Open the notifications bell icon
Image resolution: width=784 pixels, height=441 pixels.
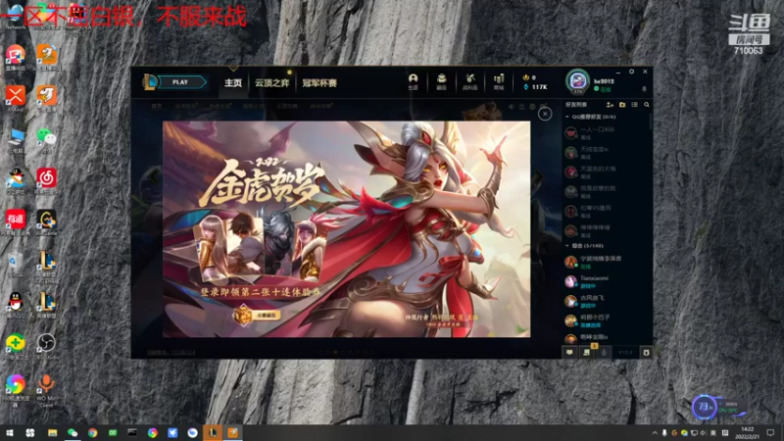click(644, 89)
